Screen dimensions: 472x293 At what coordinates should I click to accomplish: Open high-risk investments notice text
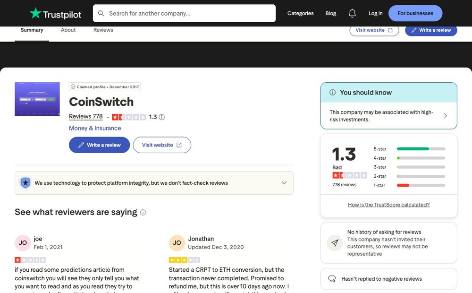tap(381, 116)
